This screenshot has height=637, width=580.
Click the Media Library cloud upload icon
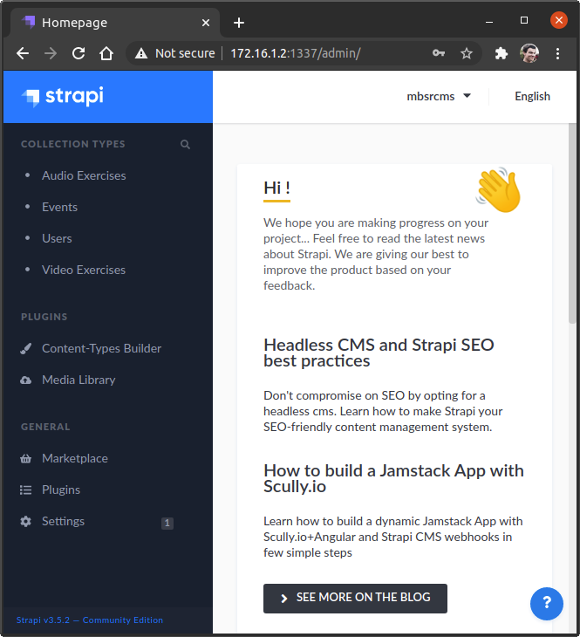pyautogui.click(x=25, y=380)
